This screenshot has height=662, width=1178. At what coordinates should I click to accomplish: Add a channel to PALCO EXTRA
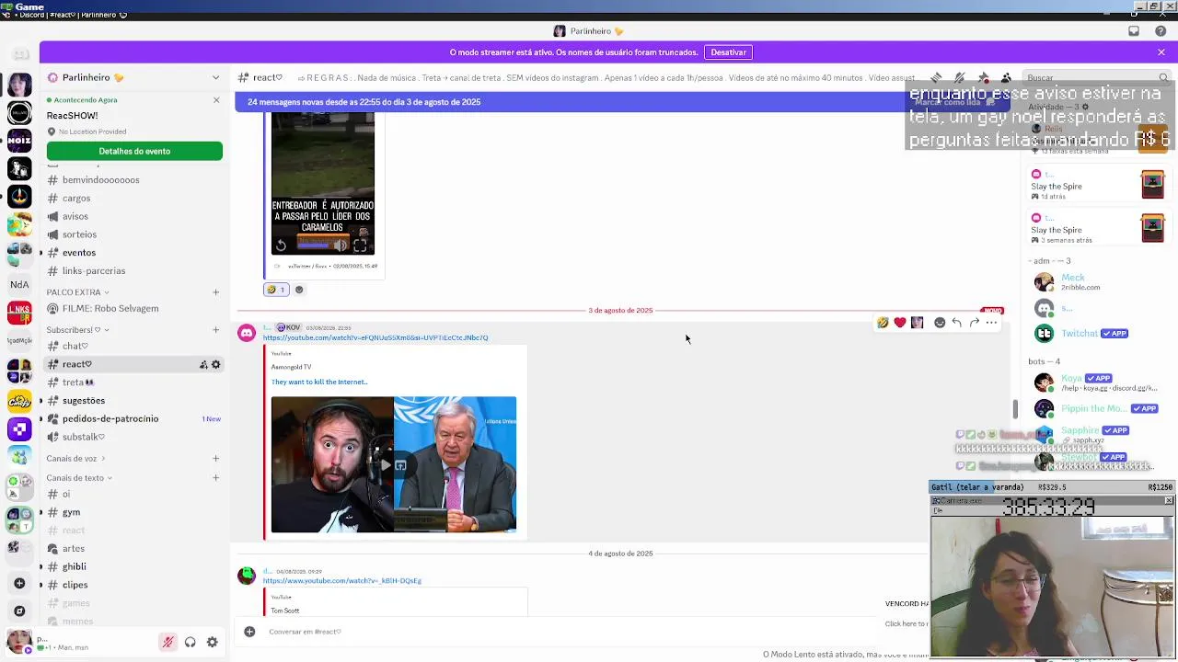(215, 292)
